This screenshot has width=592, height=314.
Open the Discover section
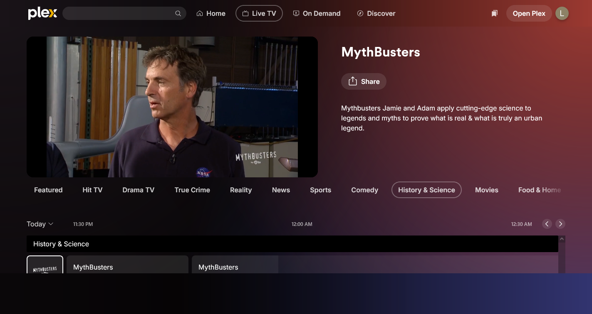click(x=376, y=13)
